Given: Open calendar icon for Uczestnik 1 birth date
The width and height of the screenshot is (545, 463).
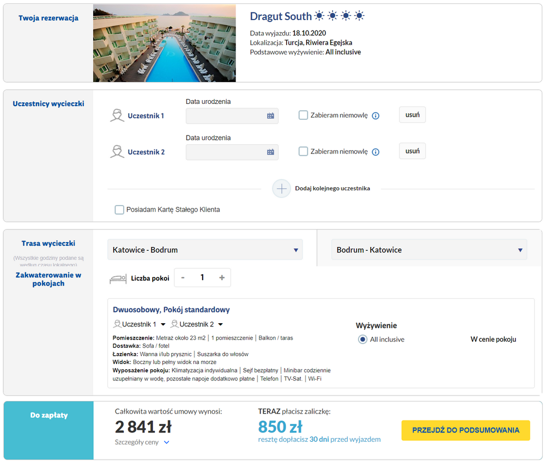Looking at the screenshot, I should (x=270, y=116).
